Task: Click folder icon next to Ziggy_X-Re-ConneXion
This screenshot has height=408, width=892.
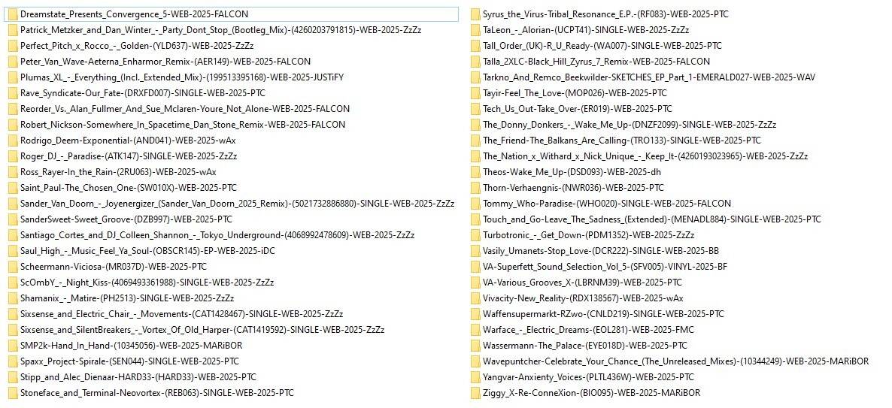Action: tap(475, 393)
